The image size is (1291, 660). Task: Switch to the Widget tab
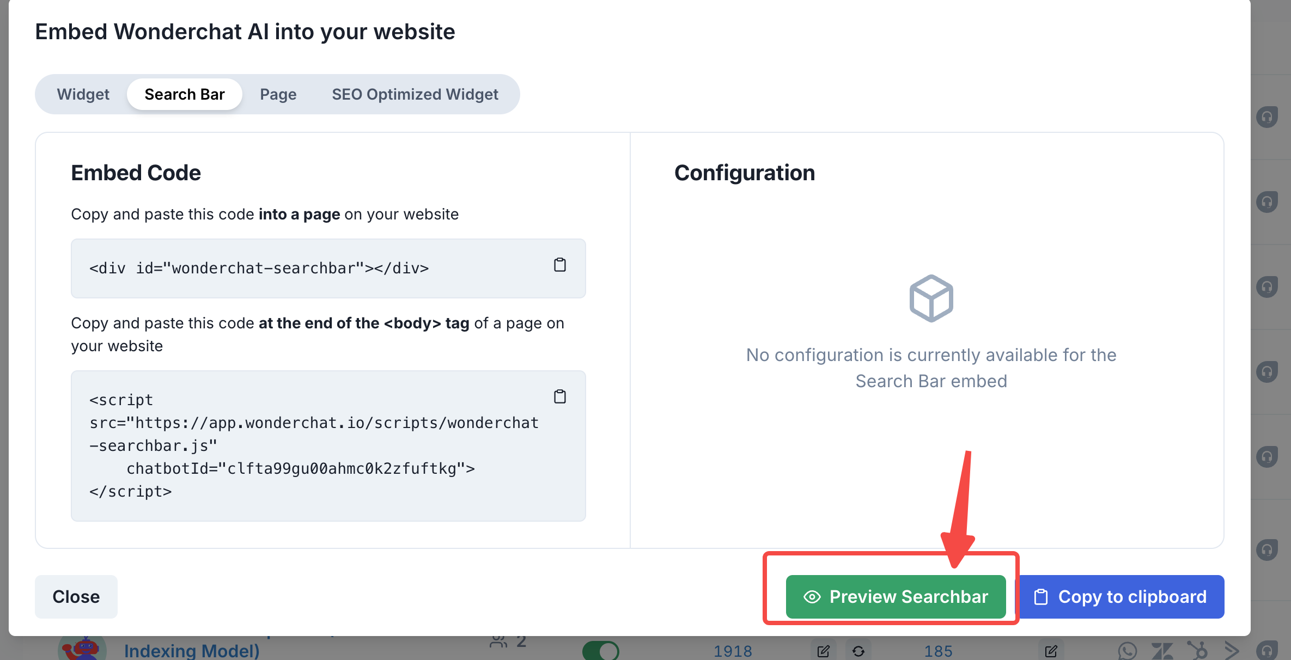click(x=83, y=94)
